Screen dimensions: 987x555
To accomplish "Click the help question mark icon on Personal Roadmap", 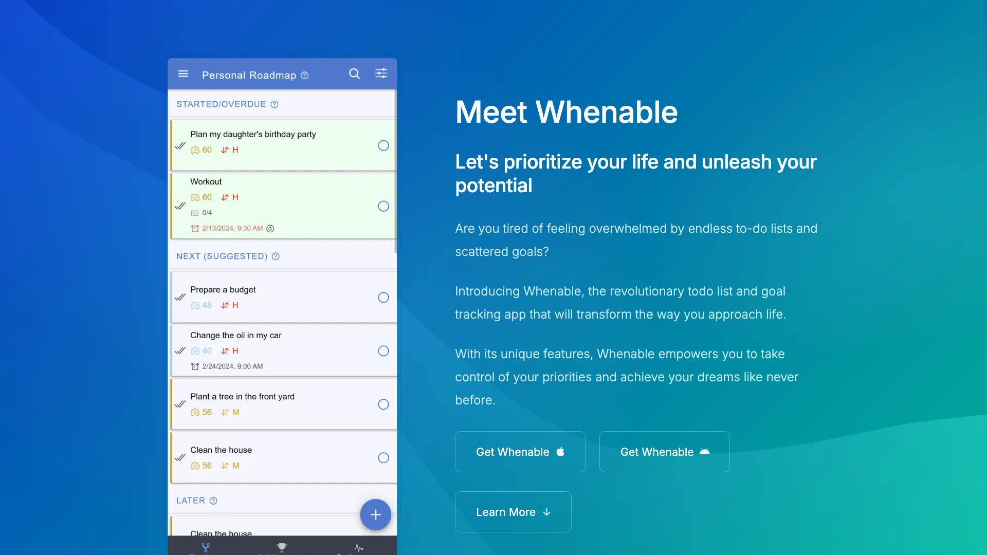I will tap(304, 75).
